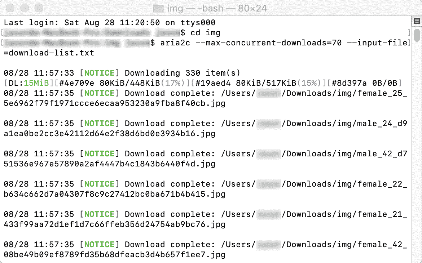Click the folder proxy icon in title bar
This screenshot has height=263, width=422.
click(x=158, y=8)
